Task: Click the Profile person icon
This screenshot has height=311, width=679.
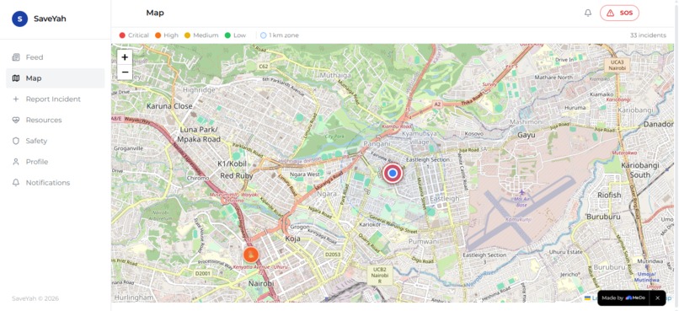Action: 16,162
